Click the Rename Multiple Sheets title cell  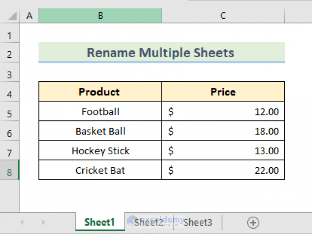click(x=161, y=53)
